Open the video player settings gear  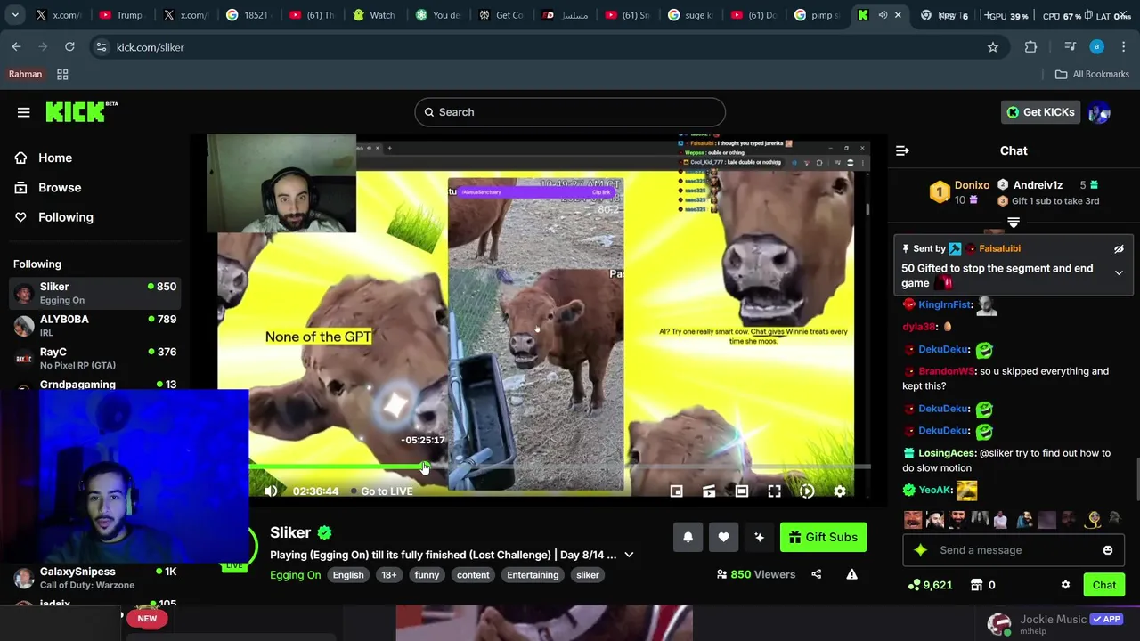840,491
